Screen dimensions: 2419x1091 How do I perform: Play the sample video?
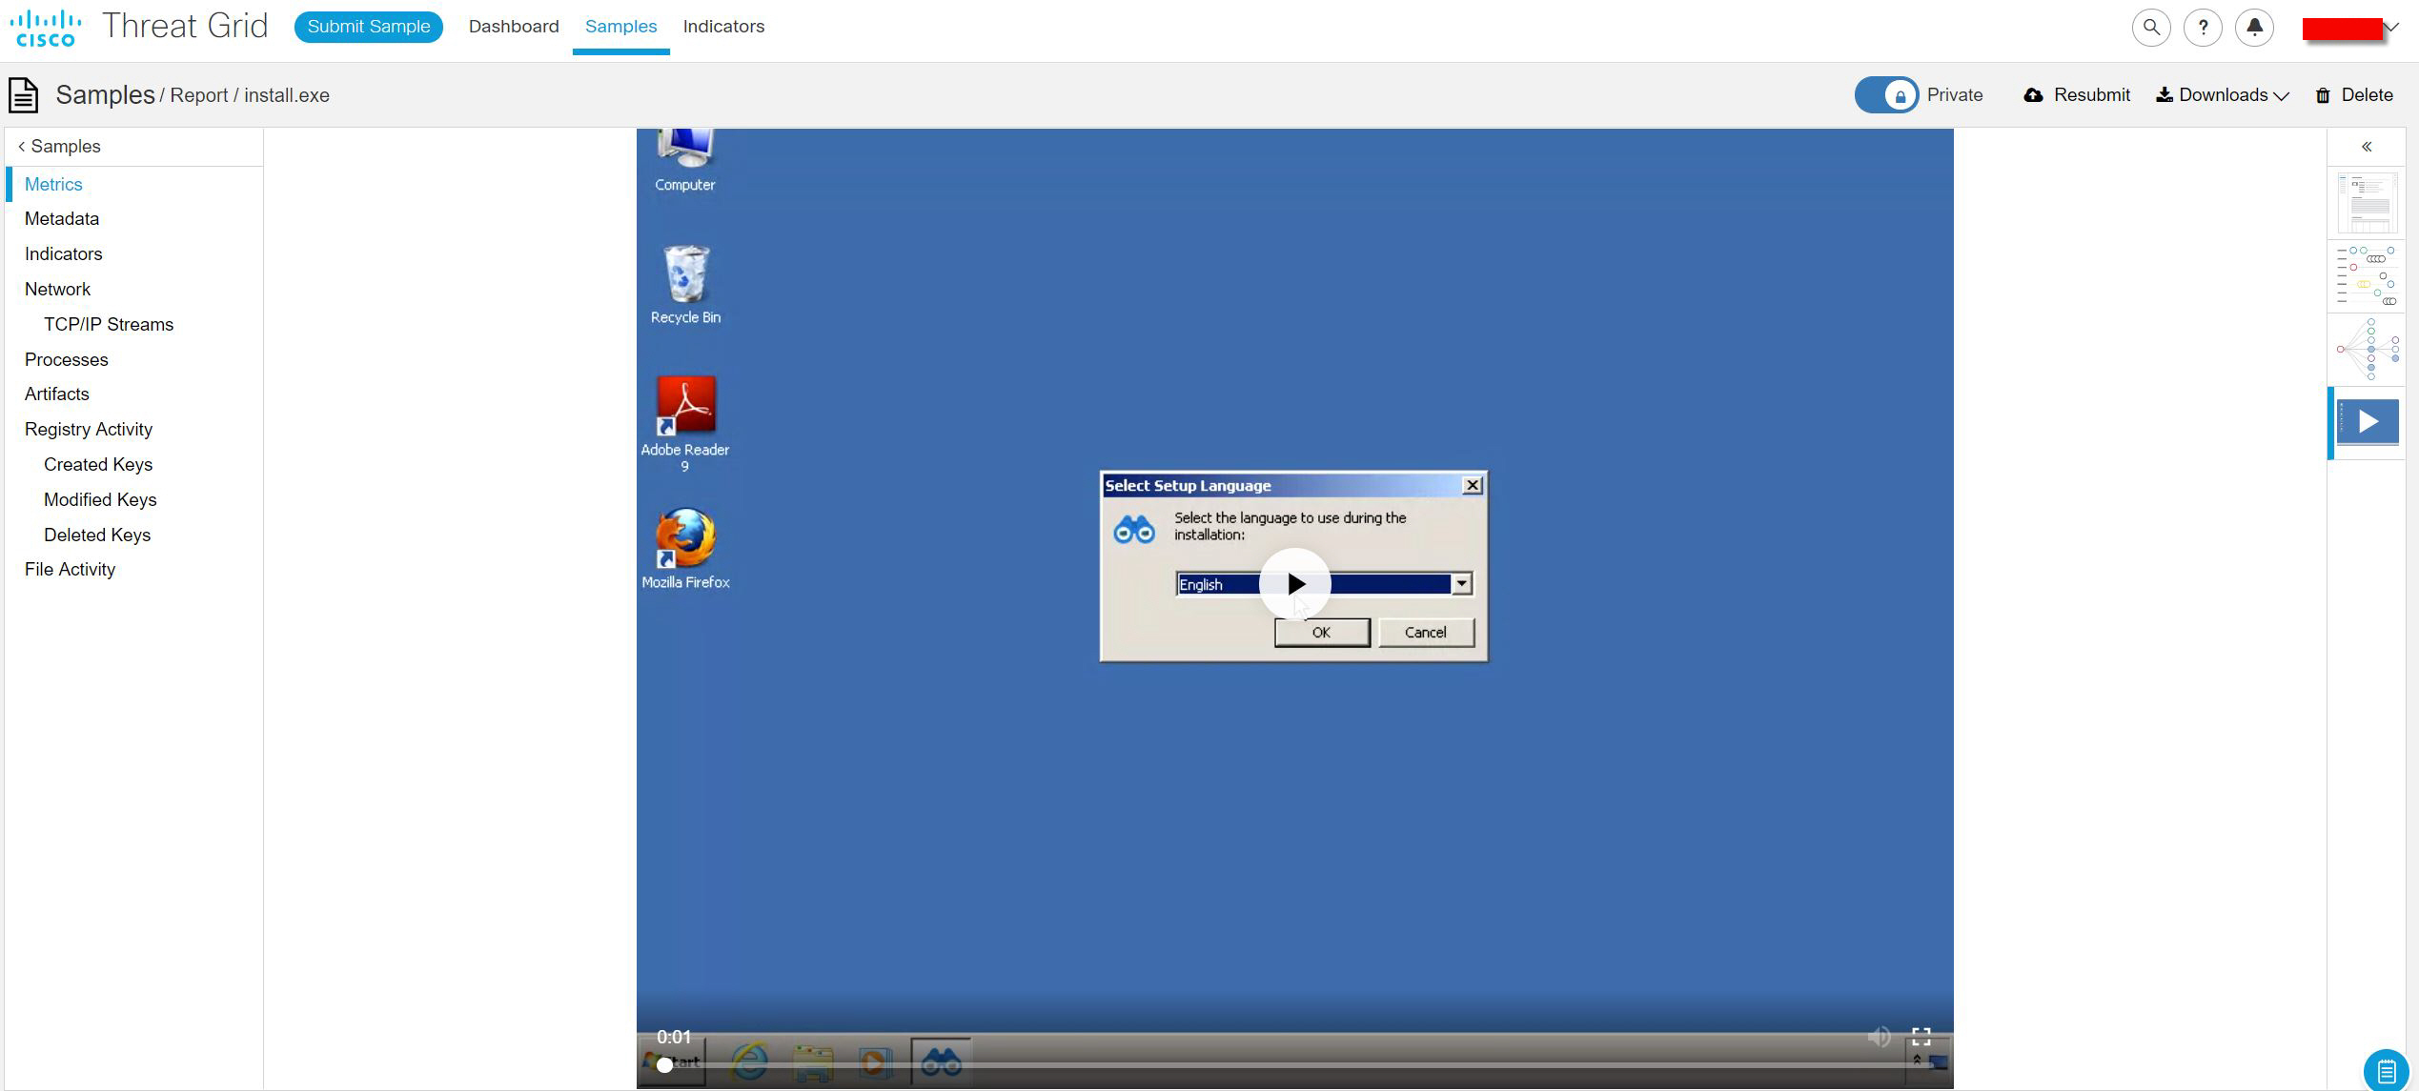tap(1294, 584)
